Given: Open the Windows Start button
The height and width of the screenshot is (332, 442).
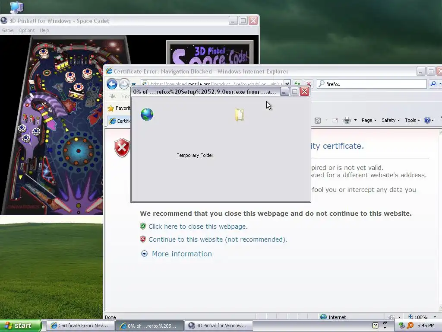Looking at the screenshot, I should (21, 326).
